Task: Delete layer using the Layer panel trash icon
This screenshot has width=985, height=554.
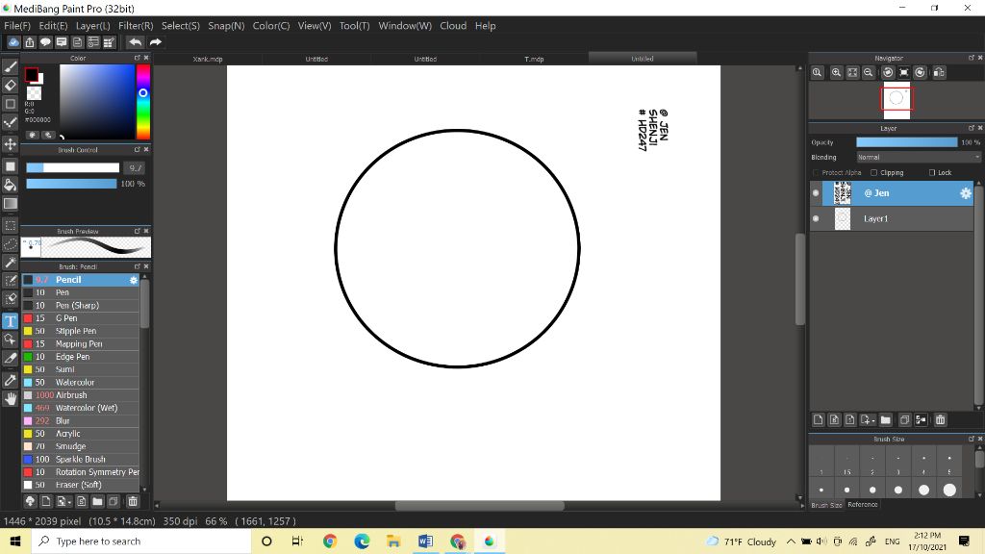Action: tap(941, 419)
